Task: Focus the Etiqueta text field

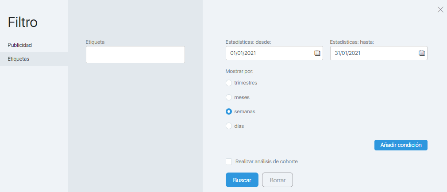Action: pos(135,55)
